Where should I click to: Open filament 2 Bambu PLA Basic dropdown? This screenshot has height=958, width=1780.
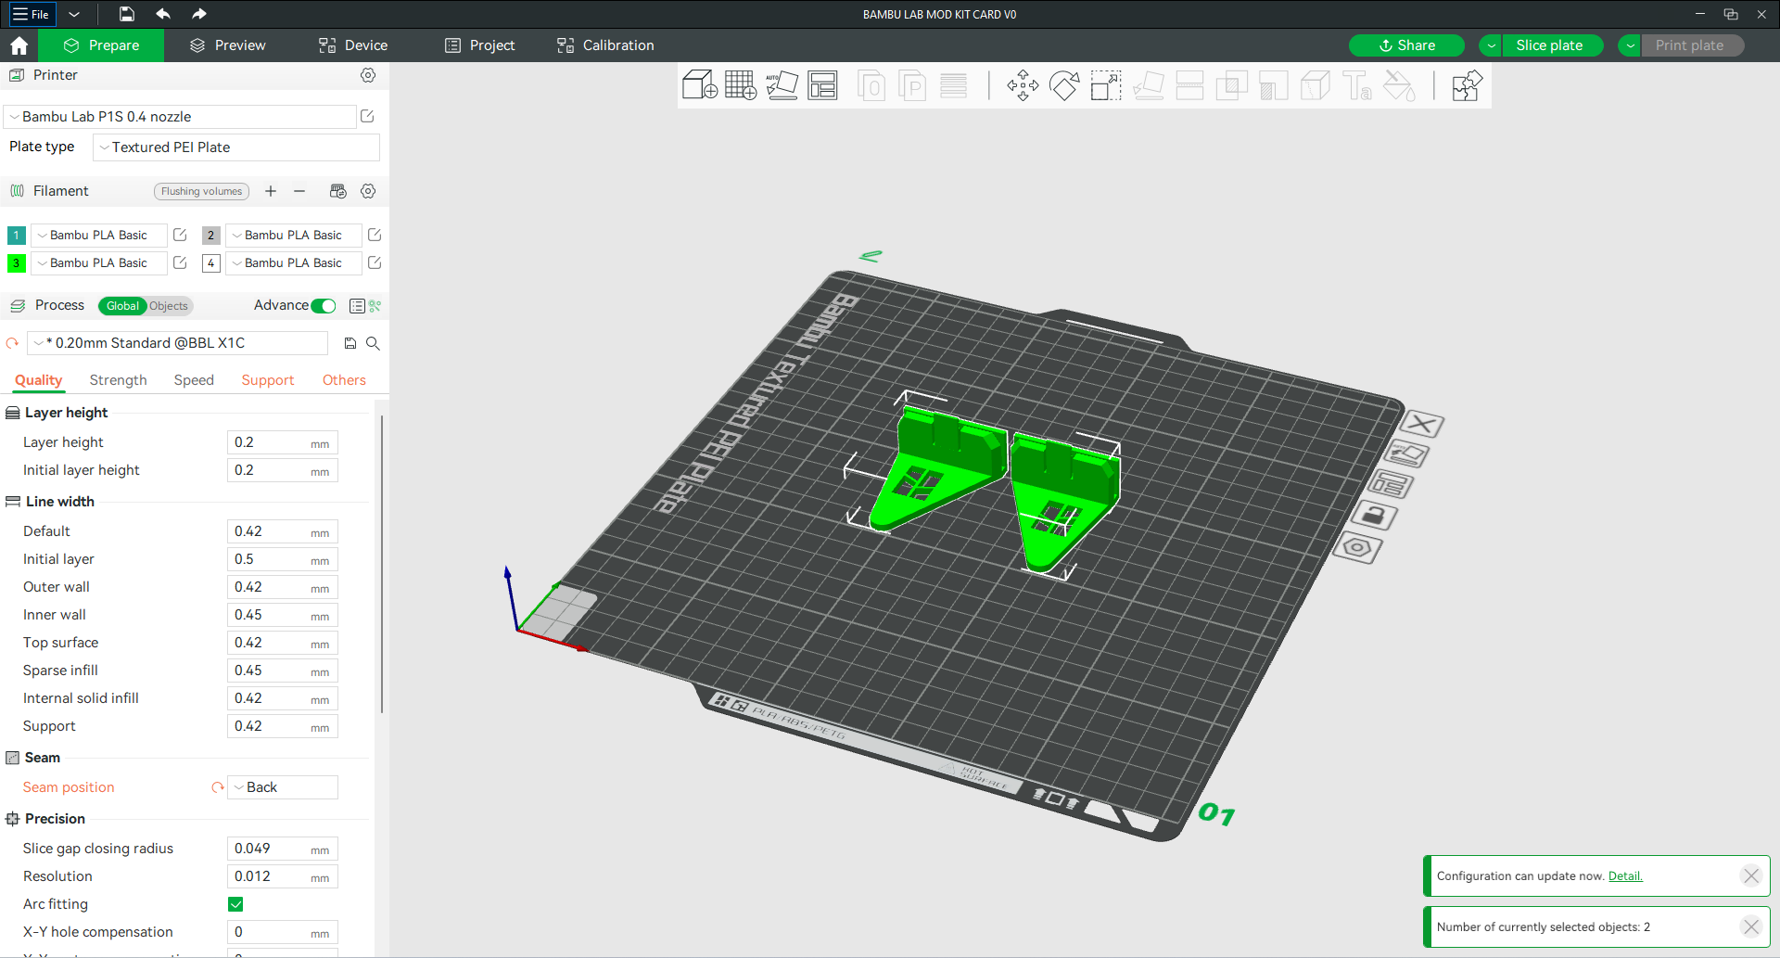click(293, 236)
